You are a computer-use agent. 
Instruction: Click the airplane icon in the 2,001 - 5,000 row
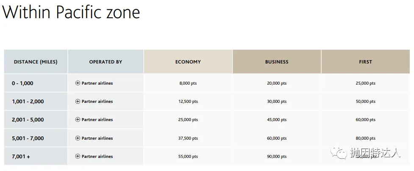(x=78, y=120)
